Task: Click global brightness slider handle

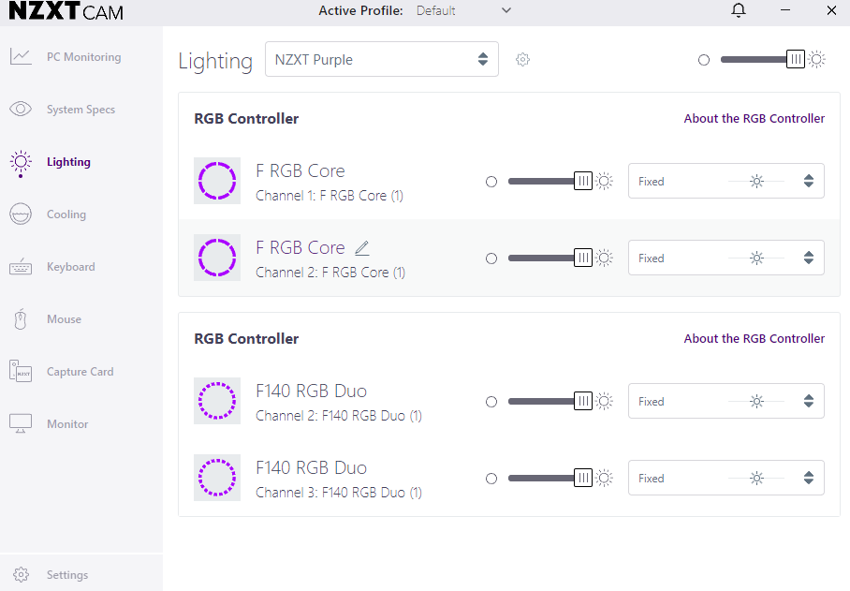Action: (x=796, y=59)
